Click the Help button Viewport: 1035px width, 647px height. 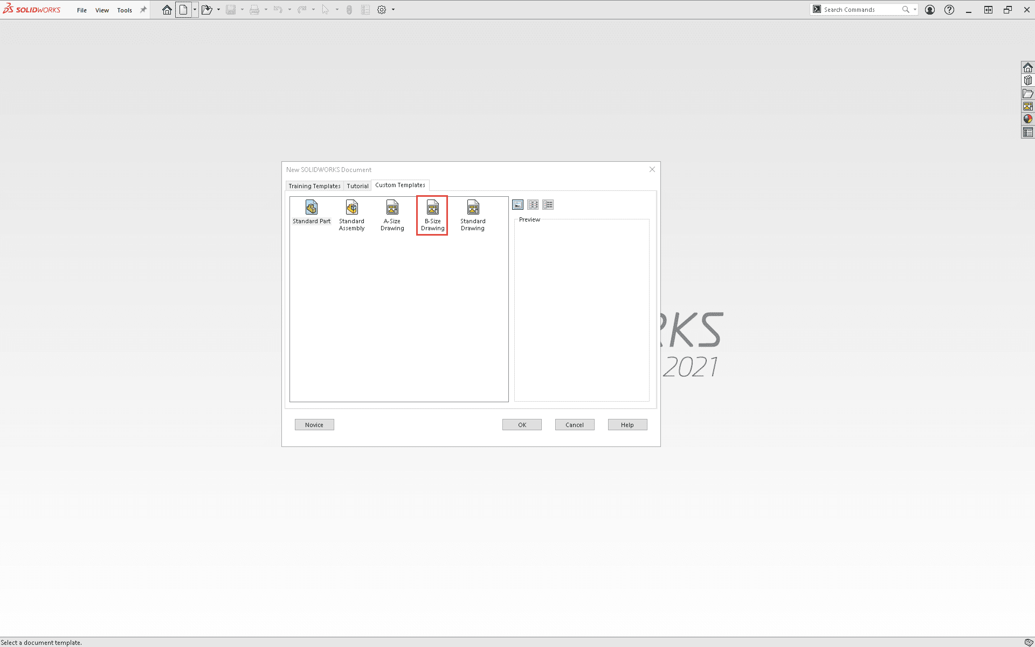(627, 424)
